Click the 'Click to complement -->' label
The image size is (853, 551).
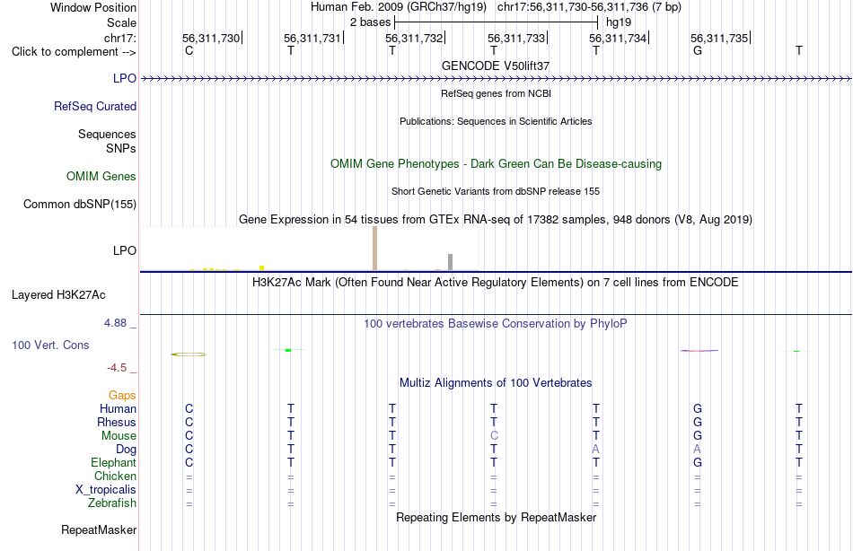pyautogui.click(x=74, y=52)
